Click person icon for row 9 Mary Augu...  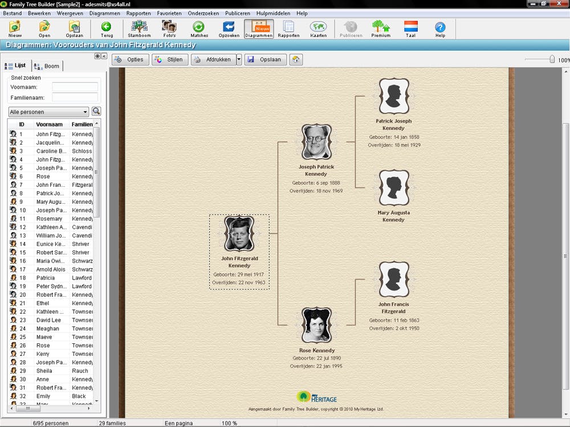pyautogui.click(x=13, y=202)
